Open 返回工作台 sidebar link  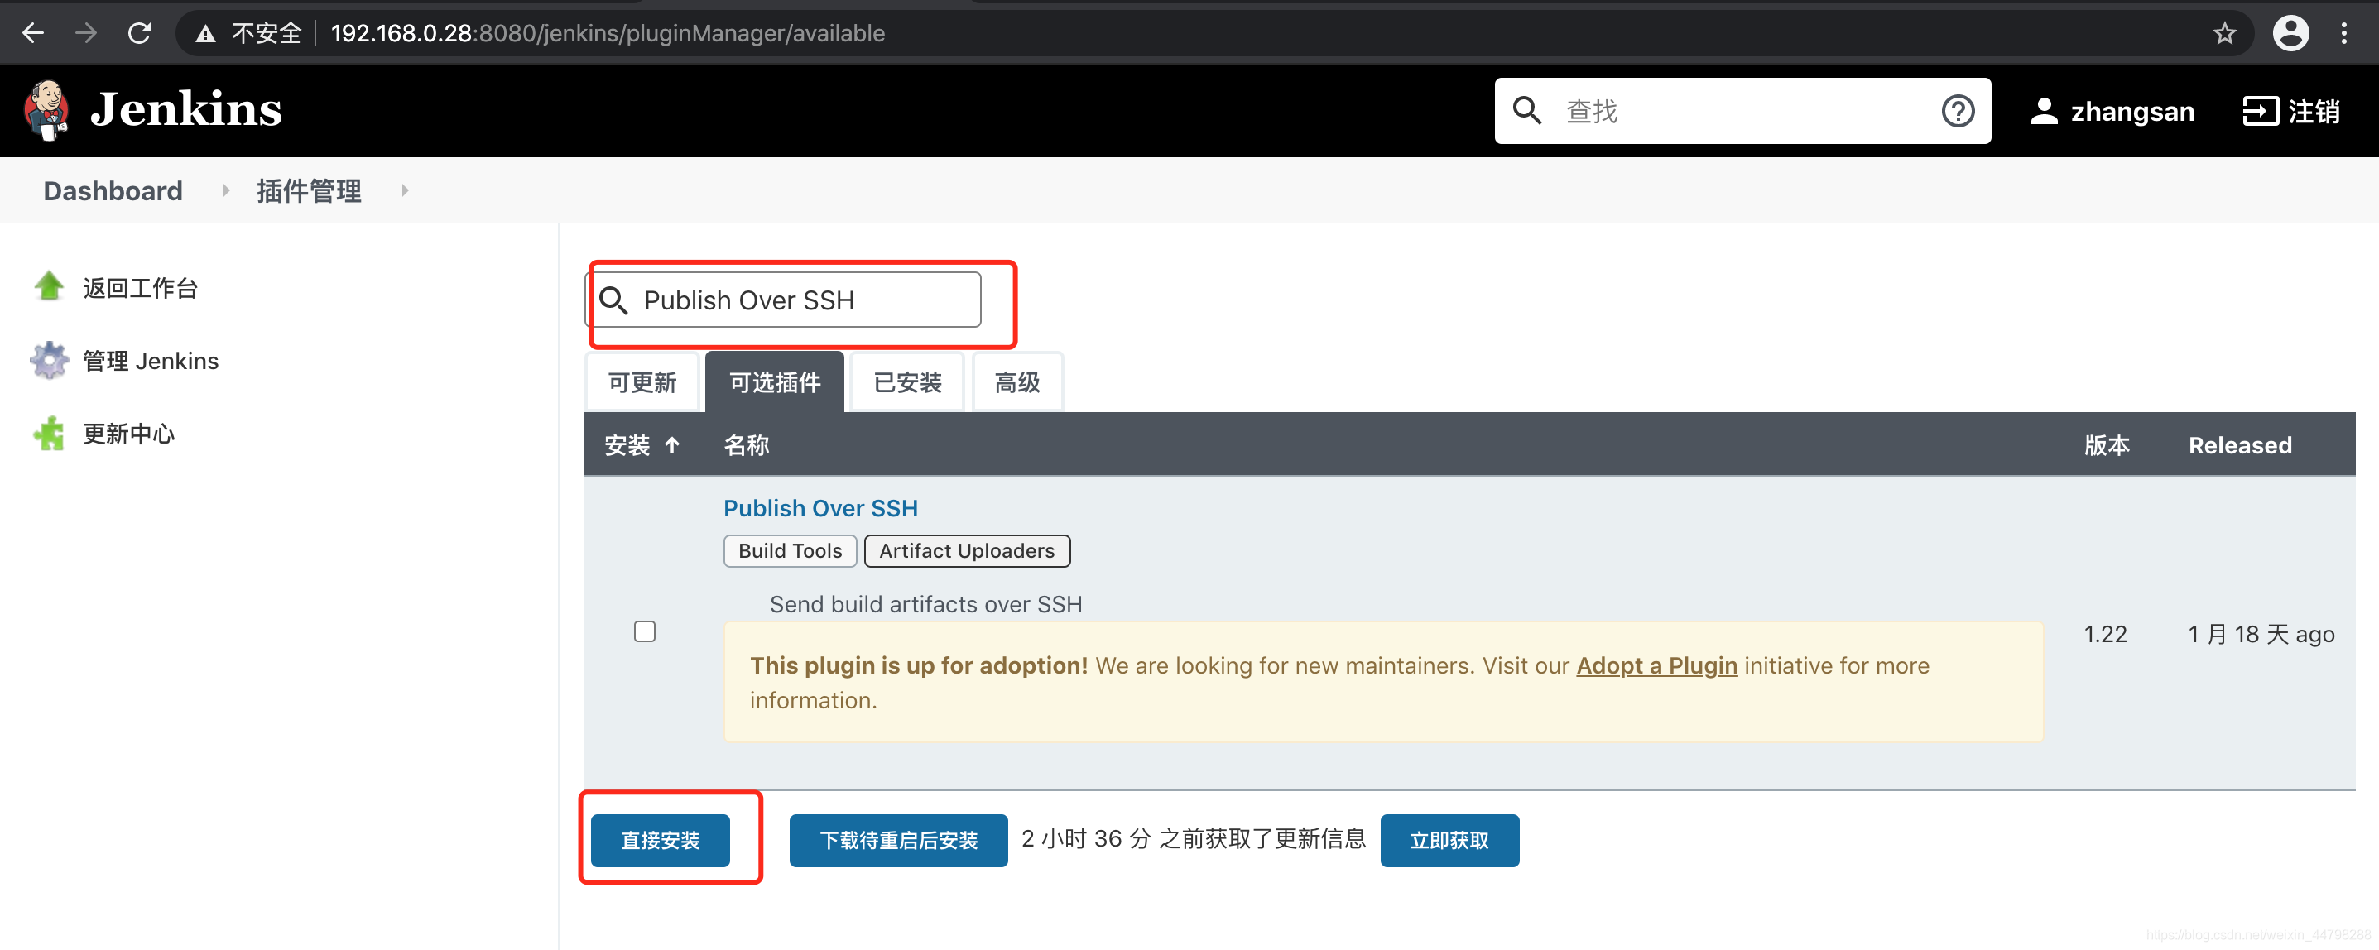141,288
